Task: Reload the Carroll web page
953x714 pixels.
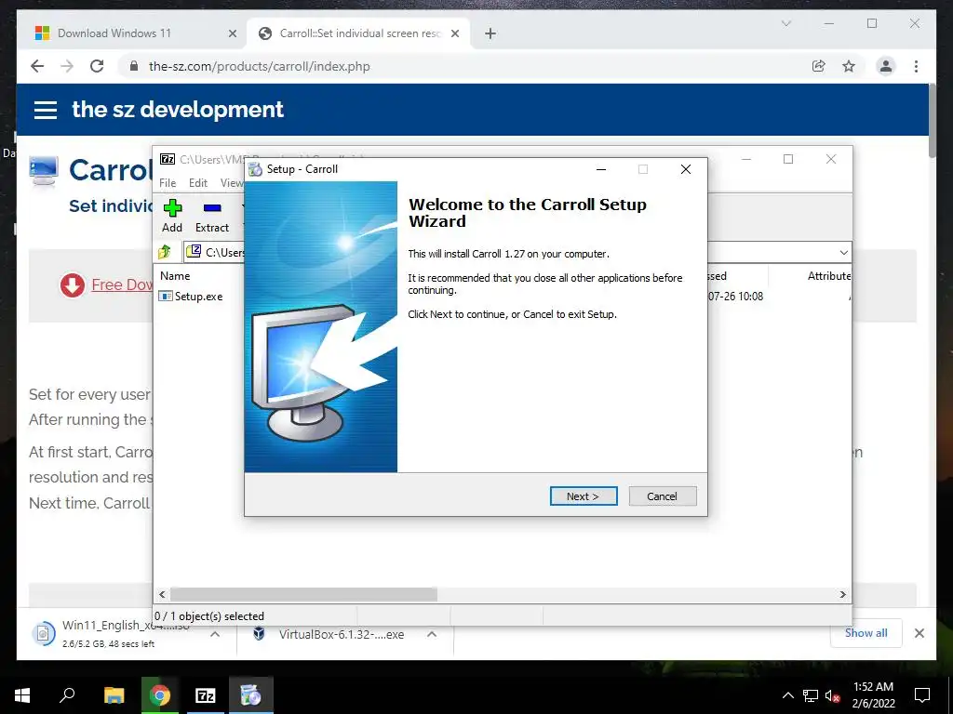Action: [97, 66]
